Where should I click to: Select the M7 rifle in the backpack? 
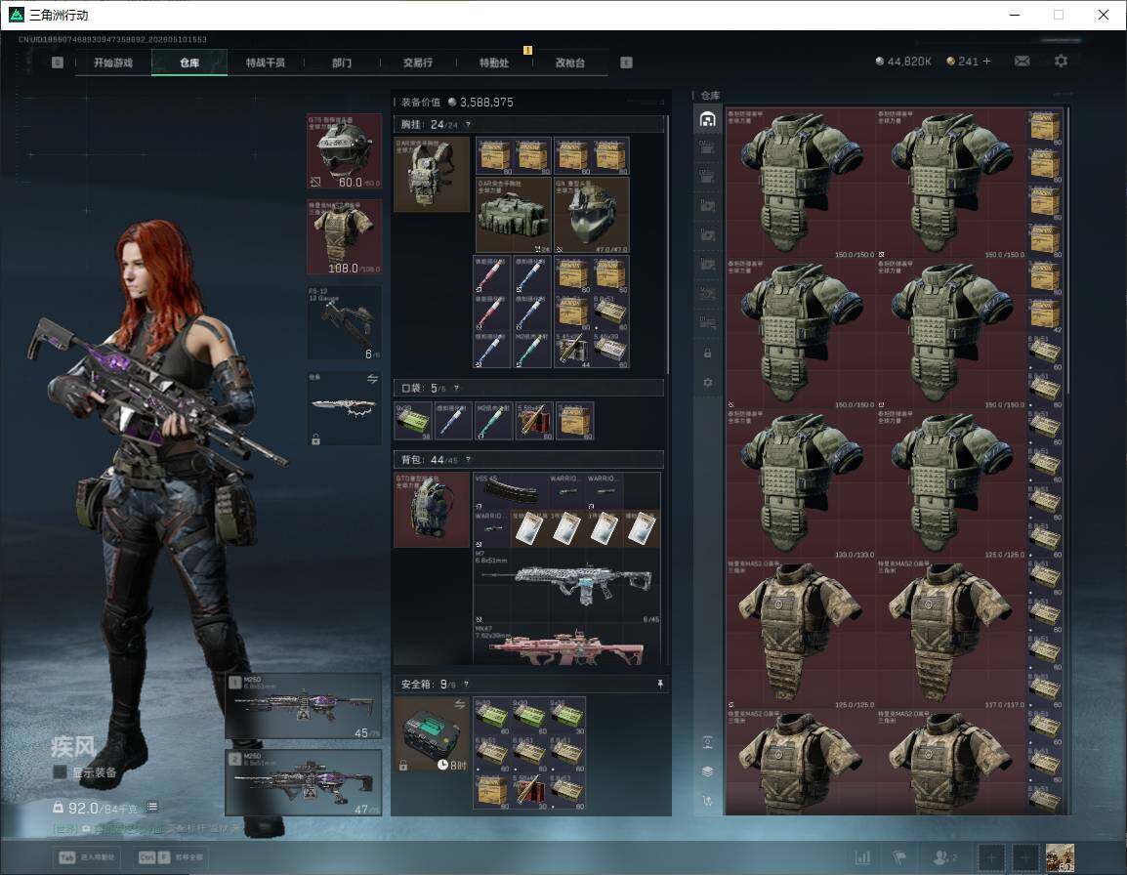[567, 586]
